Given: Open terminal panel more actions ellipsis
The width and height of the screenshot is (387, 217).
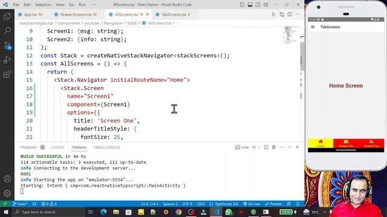Looking at the screenshot, I should click(x=282, y=147).
